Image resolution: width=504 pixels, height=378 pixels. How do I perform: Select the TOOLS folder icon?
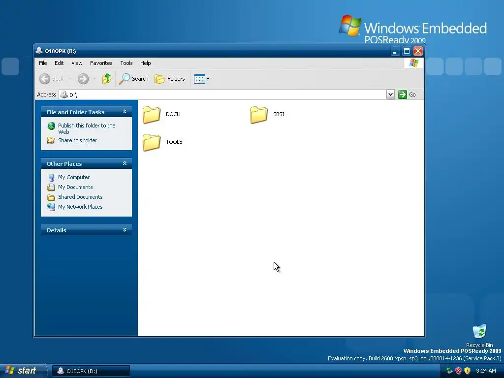152,142
